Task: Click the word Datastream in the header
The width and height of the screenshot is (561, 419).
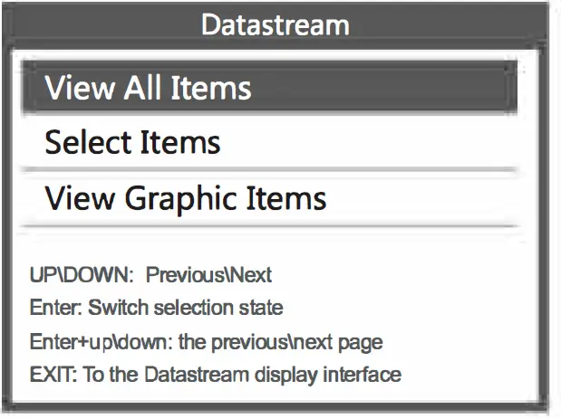Action: pos(275,24)
